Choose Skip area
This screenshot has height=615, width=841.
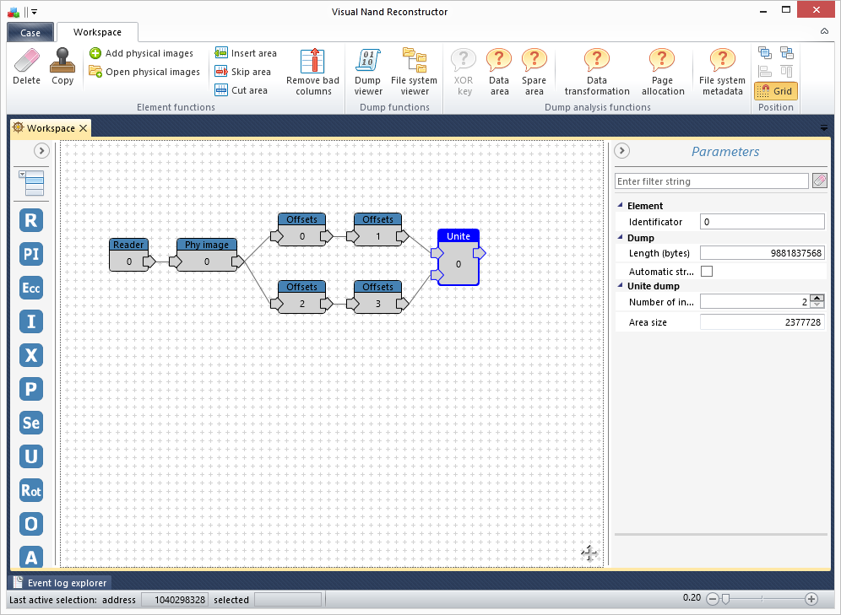(242, 72)
